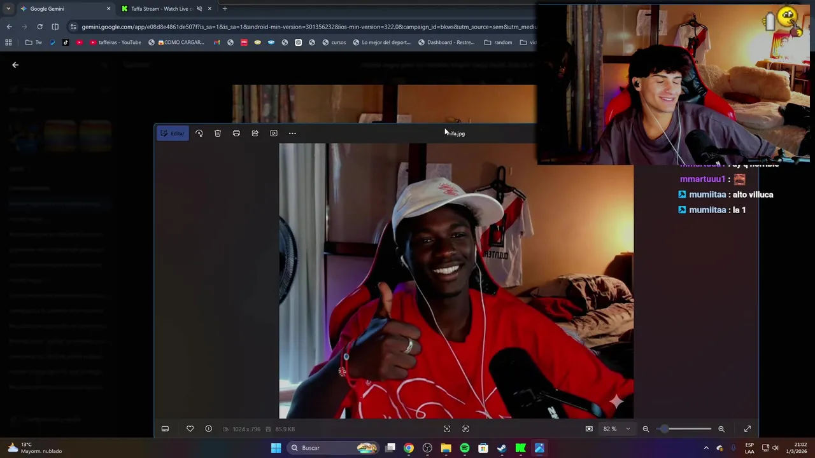Click the weather widget showing 13°C
Screen dimensions: 815x458
click(35, 448)
